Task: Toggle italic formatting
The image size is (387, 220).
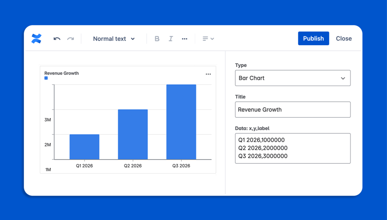Action: 171,39
